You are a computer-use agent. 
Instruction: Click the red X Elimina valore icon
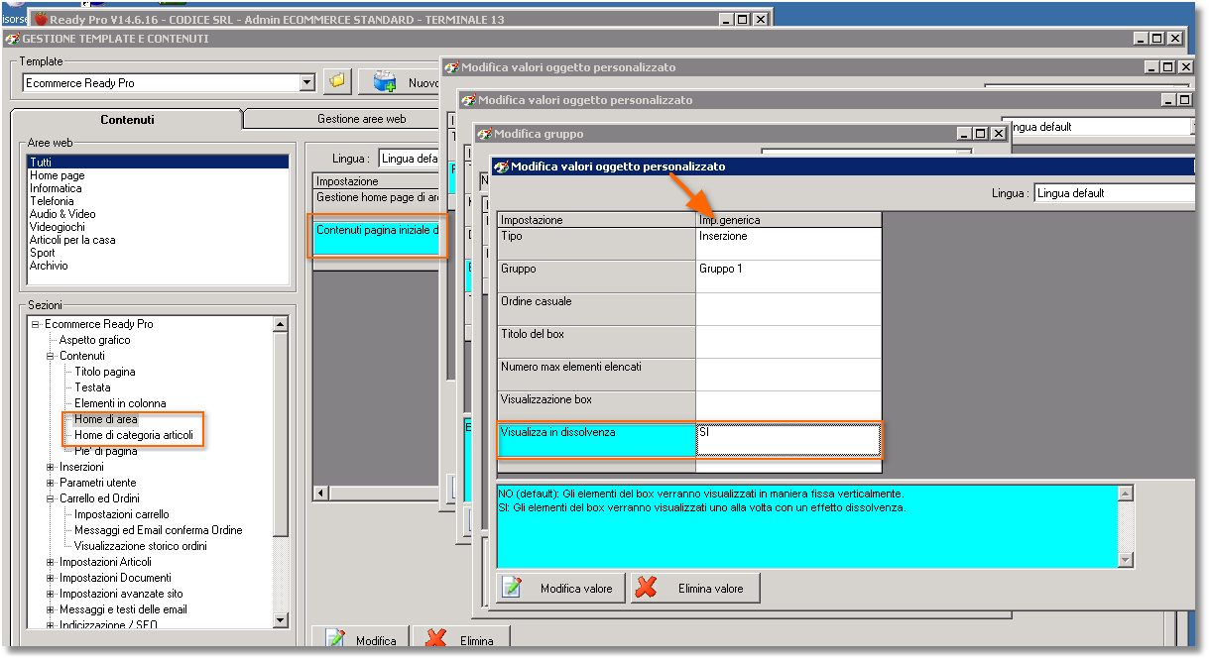(x=647, y=588)
